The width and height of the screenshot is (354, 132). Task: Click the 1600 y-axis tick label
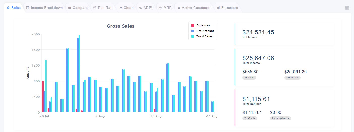pyautogui.click(x=36, y=50)
